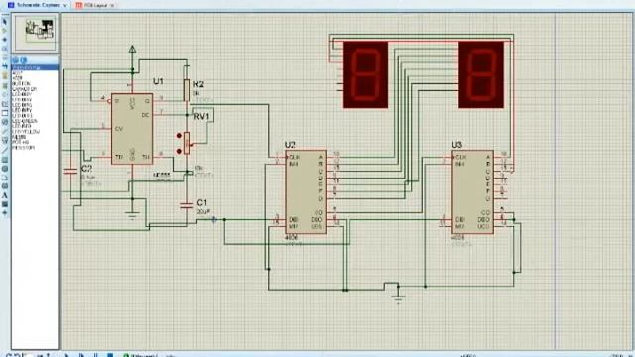Select the highlighted device row in list
Image resolution: width=635 pixels, height=357 pixels.
pyautogui.click(x=35, y=67)
